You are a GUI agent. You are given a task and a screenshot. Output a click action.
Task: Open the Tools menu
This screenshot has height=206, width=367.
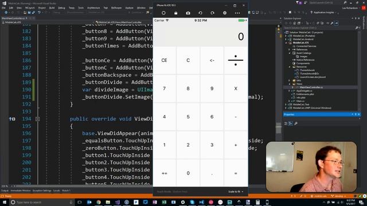click(x=81, y=7)
